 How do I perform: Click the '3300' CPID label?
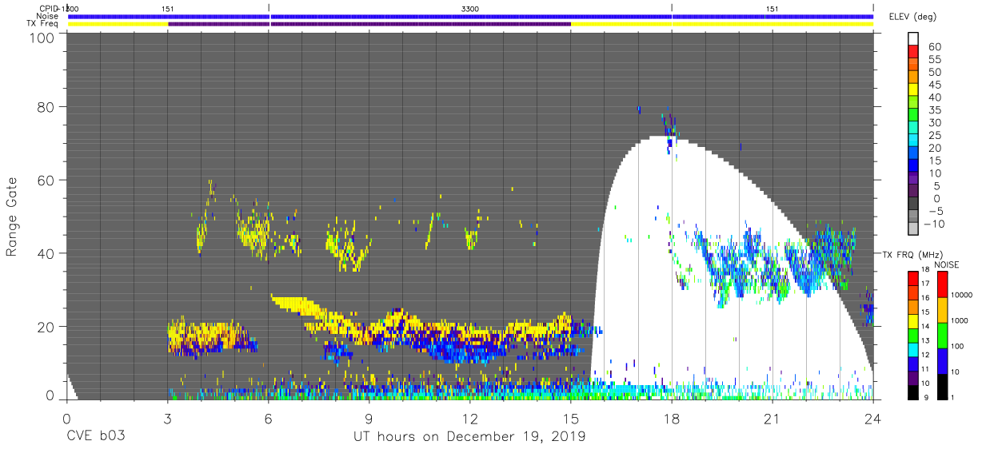point(470,9)
